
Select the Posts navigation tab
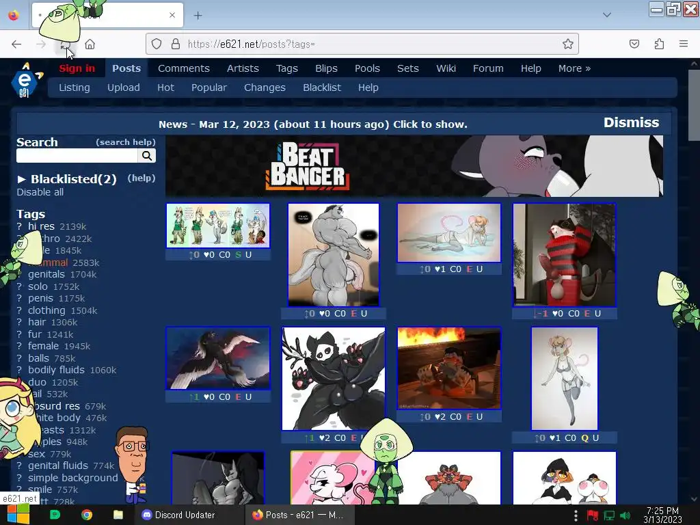tap(126, 68)
